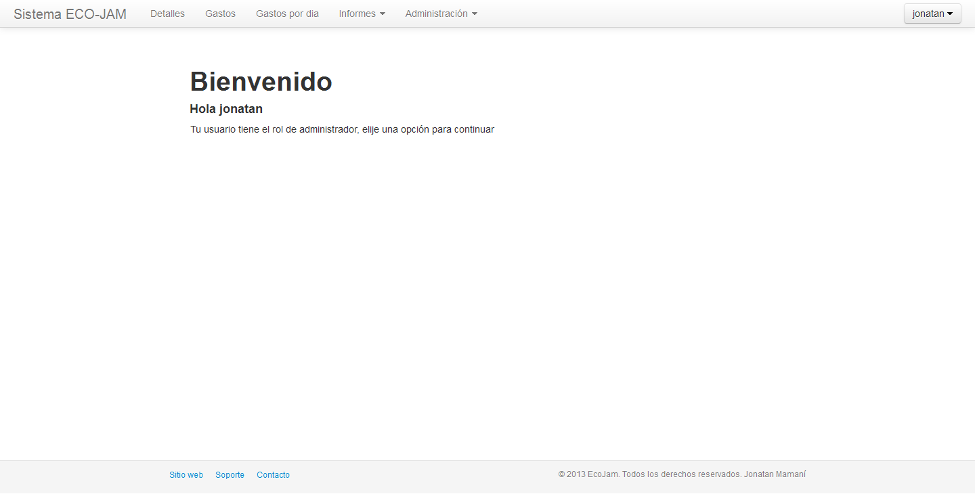Viewport: 975px width, 494px height.
Task: Click the caret beside Administración
Action: pyautogui.click(x=474, y=14)
